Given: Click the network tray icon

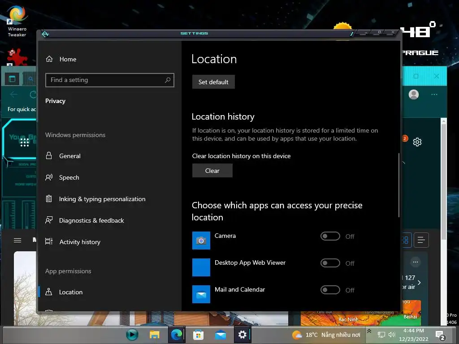Looking at the screenshot, I should pyautogui.click(x=381, y=335).
